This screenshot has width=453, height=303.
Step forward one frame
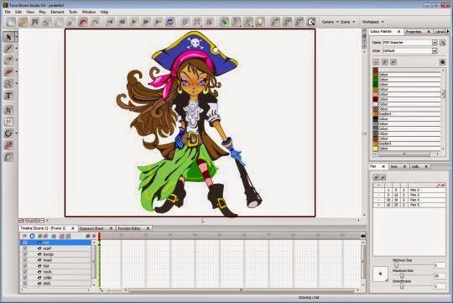(x=146, y=22)
